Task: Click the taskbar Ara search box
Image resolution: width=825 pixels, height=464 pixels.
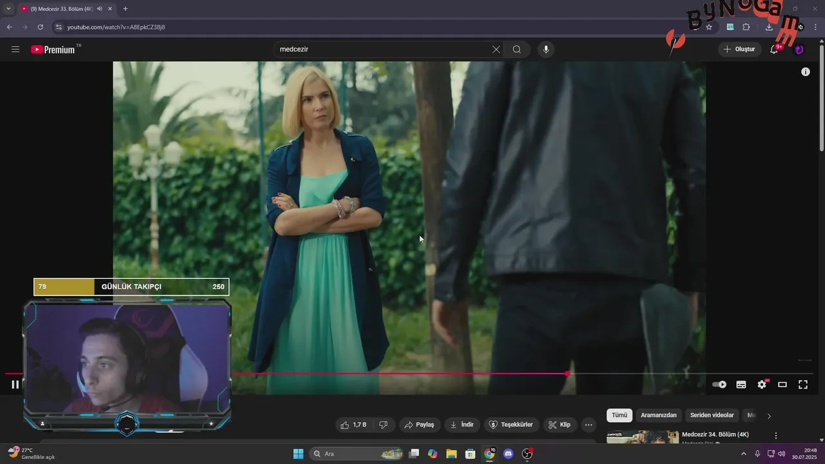Action: click(358, 454)
